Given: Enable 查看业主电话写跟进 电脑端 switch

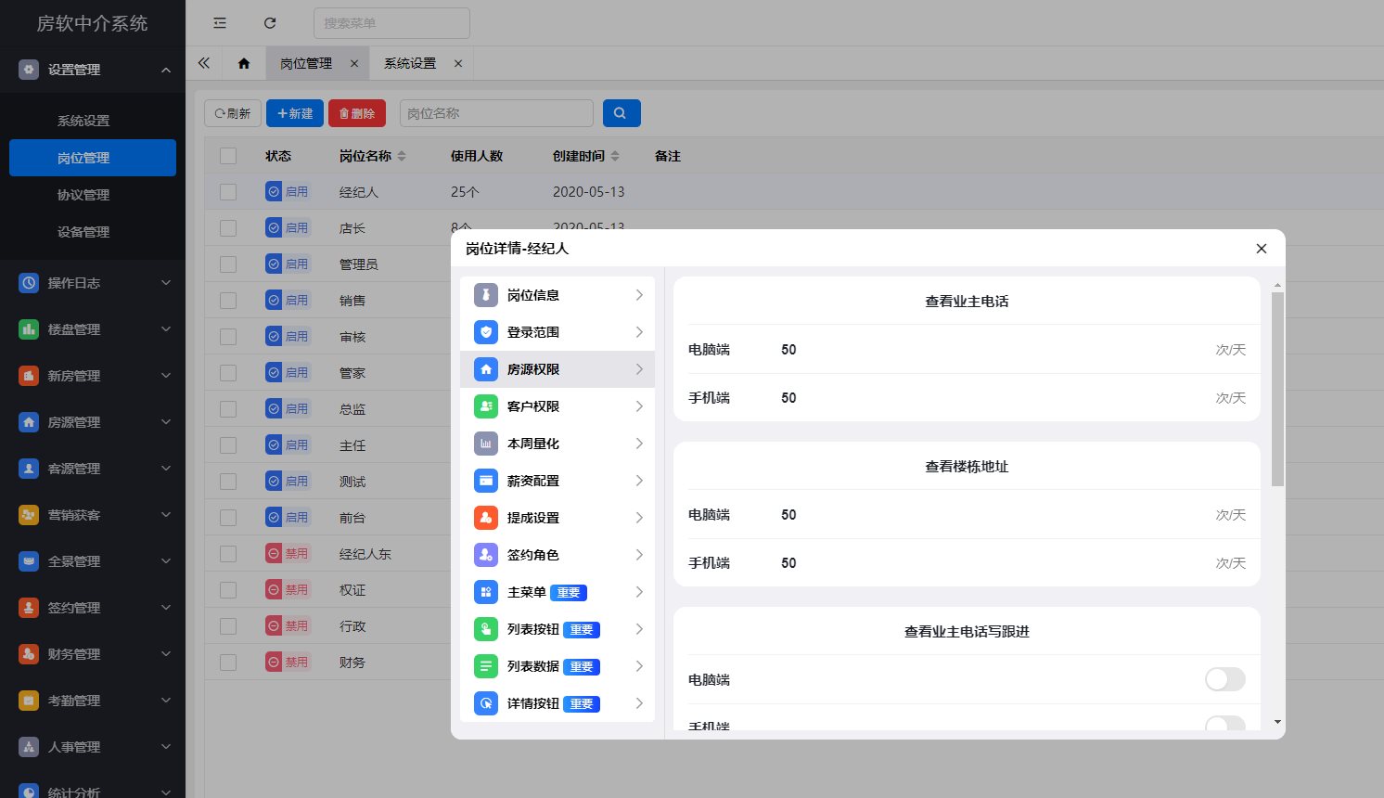Looking at the screenshot, I should (1224, 679).
